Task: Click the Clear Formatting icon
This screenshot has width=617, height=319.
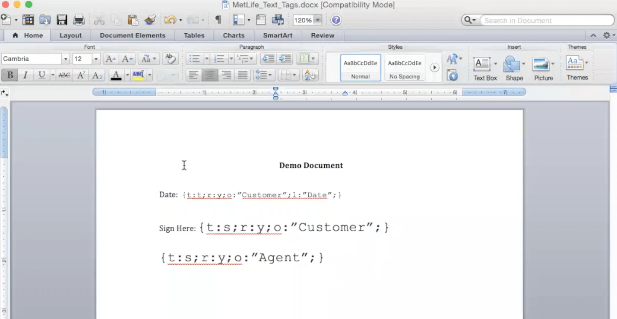Action: point(171,59)
